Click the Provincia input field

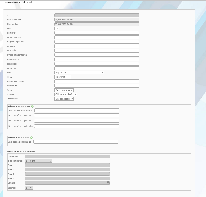click(97, 68)
